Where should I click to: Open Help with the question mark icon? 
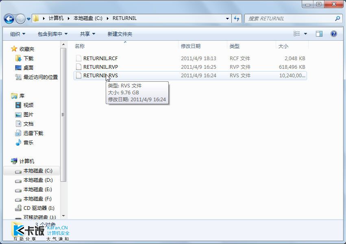tap(334, 34)
